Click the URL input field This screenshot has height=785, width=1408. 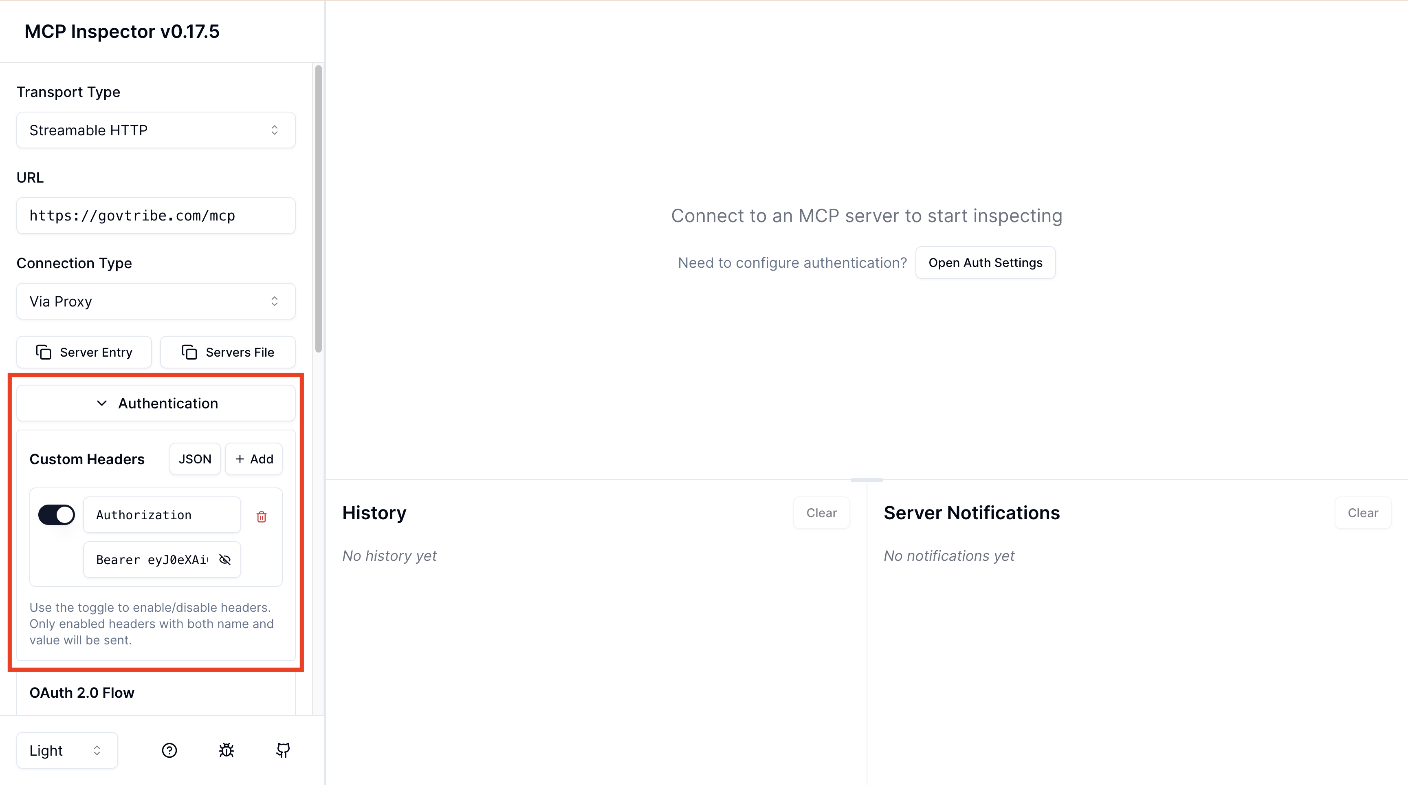[156, 215]
